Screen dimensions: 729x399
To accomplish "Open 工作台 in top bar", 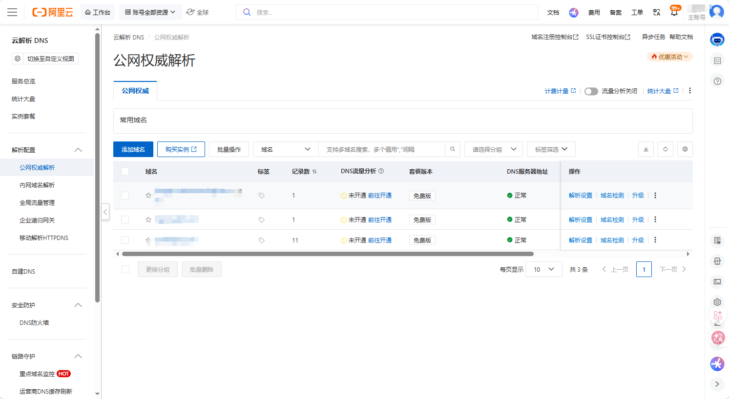I will point(98,12).
